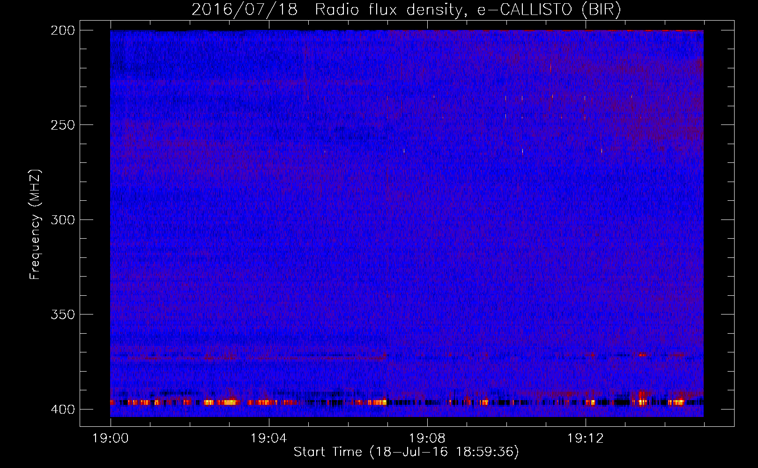
Task: Click the 19:04 time tick label
Action: coord(268,439)
